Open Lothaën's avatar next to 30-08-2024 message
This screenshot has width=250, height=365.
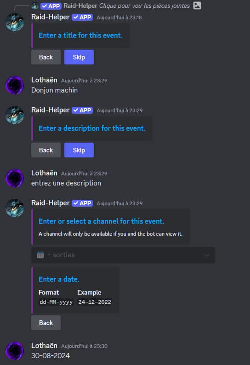15,351
